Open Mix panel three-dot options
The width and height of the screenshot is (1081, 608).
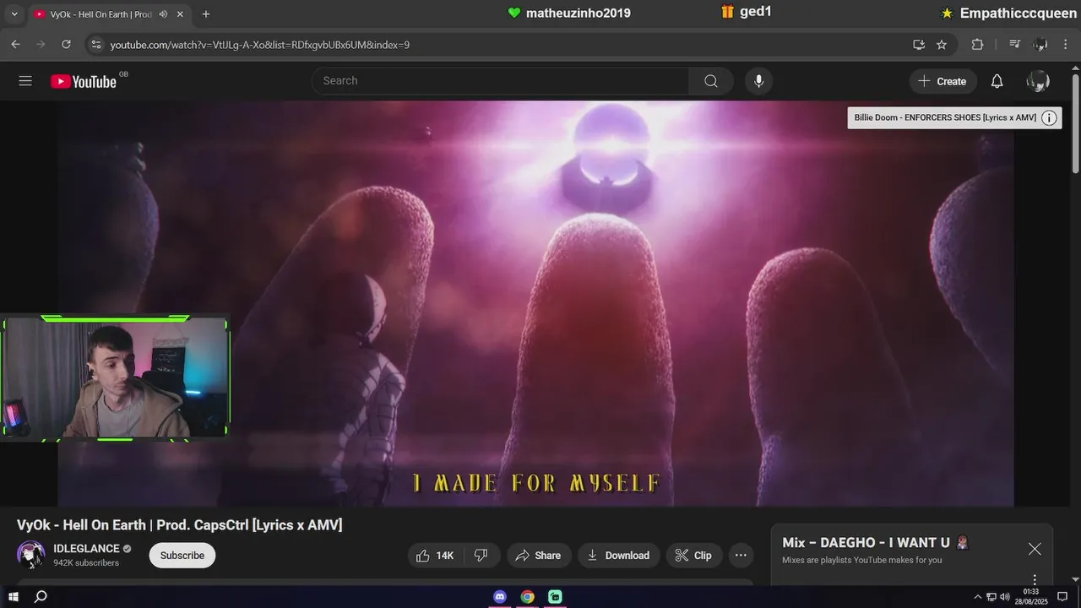tap(1035, 579)
